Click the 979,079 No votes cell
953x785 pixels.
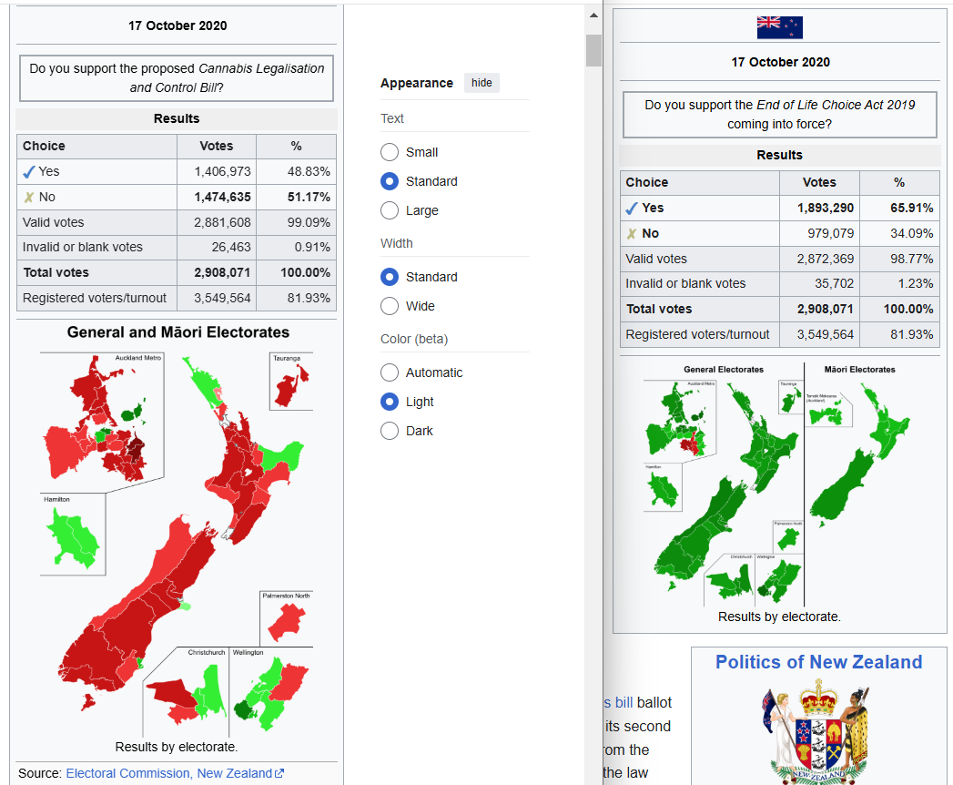coord(819,233)
